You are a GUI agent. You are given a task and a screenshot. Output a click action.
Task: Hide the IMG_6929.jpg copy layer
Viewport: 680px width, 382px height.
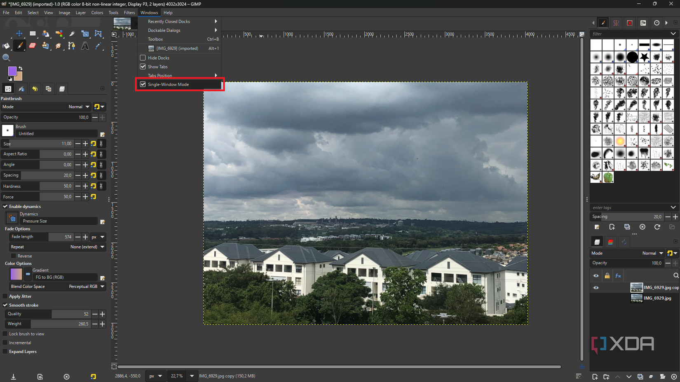[596, 287]
